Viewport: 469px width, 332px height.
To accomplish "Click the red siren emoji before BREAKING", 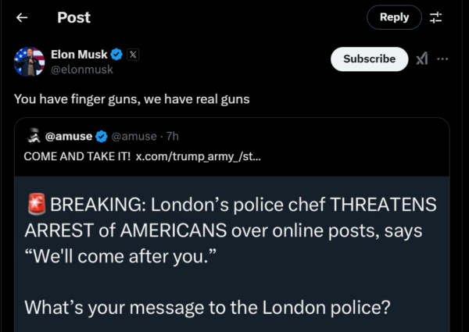I will click(36, 205).
